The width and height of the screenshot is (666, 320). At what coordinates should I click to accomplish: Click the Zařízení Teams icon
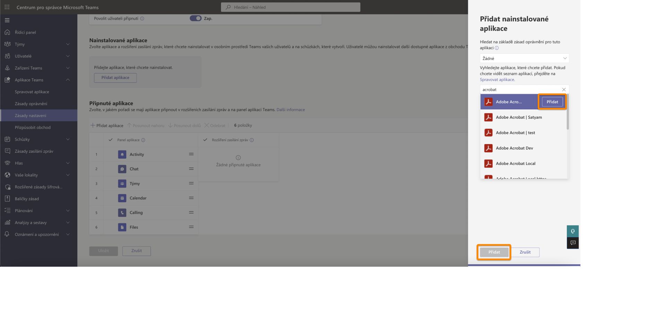tap(7, 68)
